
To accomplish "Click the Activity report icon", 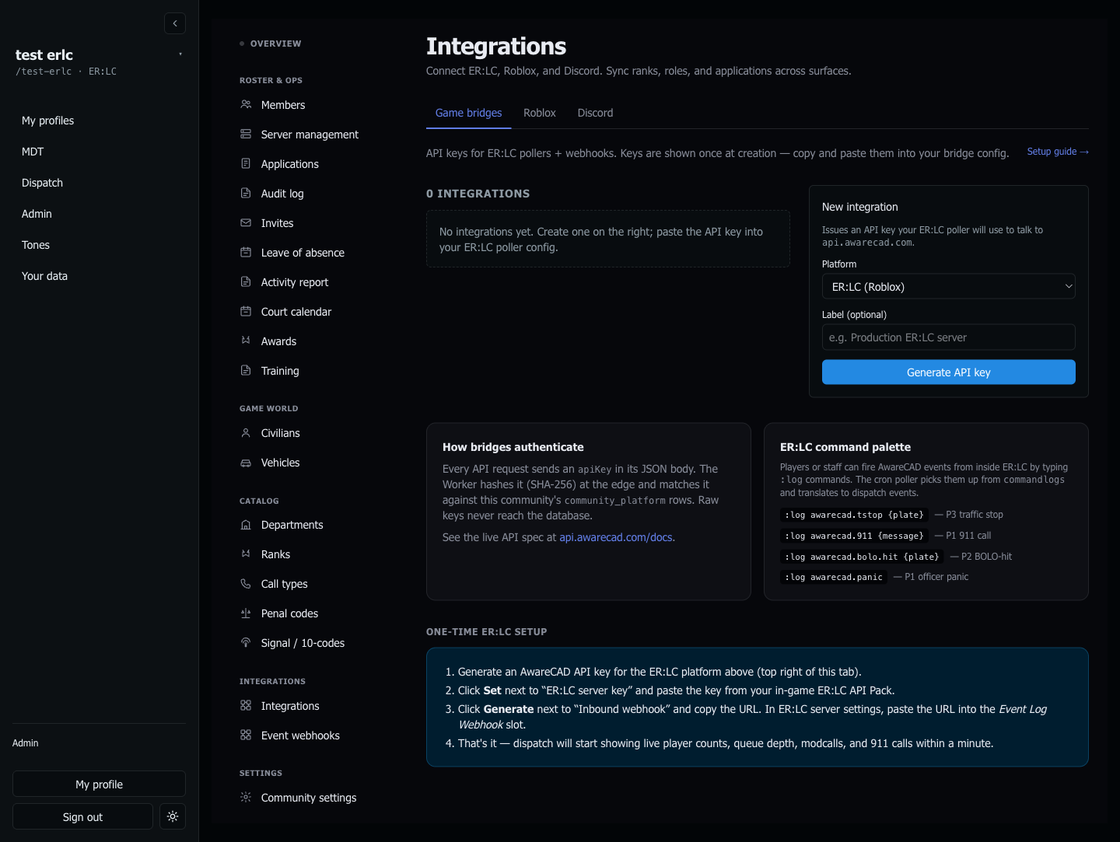I will (x=246, y=281).
